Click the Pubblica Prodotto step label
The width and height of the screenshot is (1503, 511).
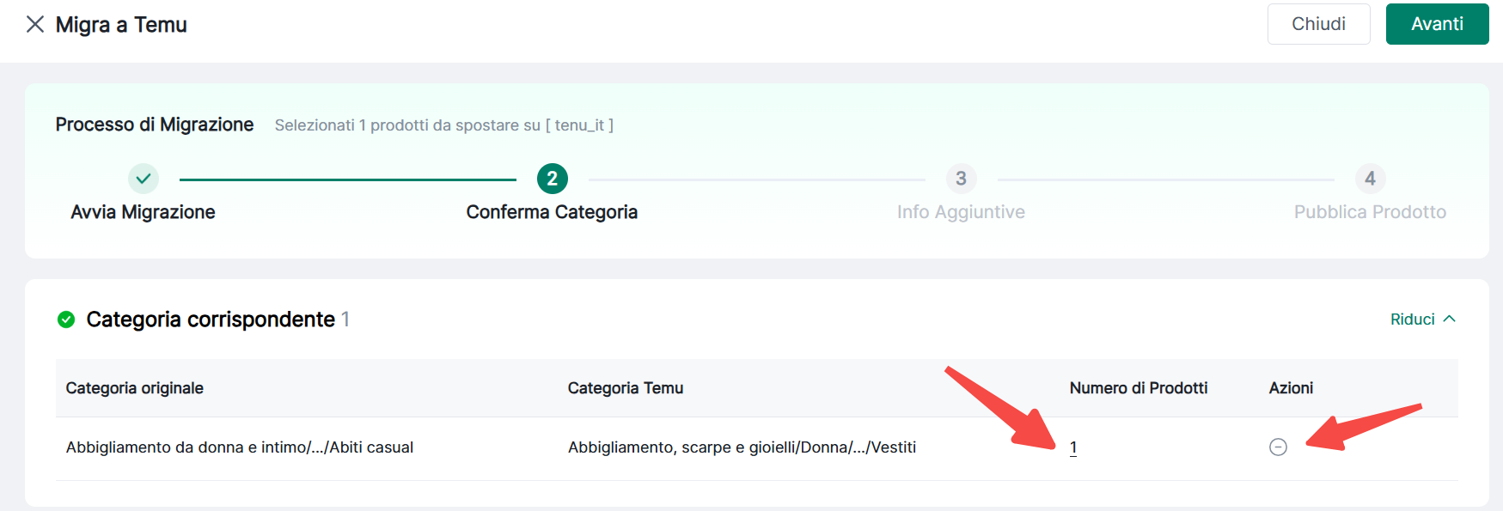pos(1370,212)
